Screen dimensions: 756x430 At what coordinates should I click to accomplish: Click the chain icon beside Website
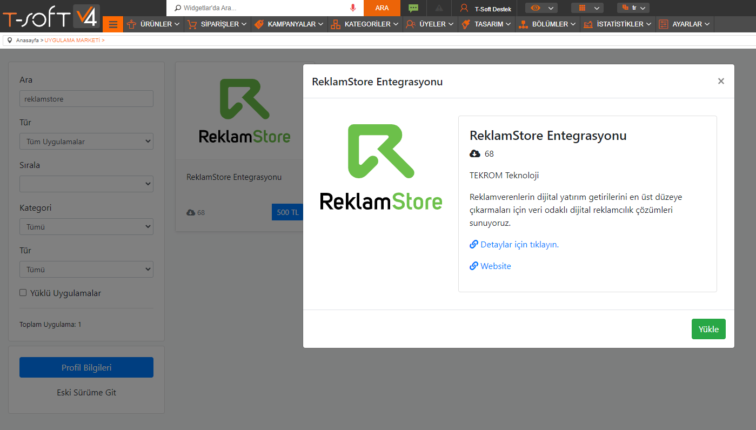pos(474,266)
